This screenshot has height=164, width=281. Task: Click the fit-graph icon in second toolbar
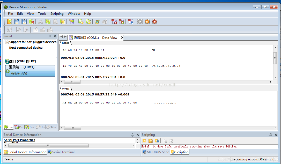pyautogui.click(x=10, y=30)
